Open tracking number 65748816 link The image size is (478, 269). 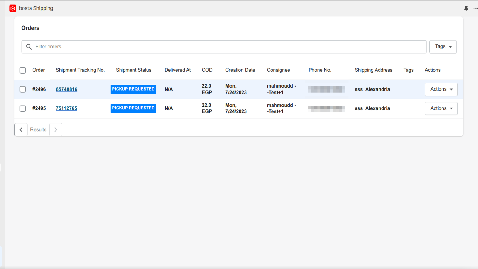coord(67,89)
